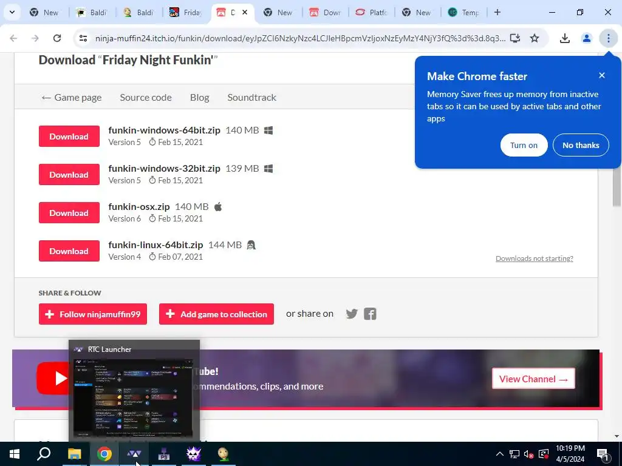Switch to the Platfo tab
This screenshot has width=622, height=466.
tap(372, 12)
